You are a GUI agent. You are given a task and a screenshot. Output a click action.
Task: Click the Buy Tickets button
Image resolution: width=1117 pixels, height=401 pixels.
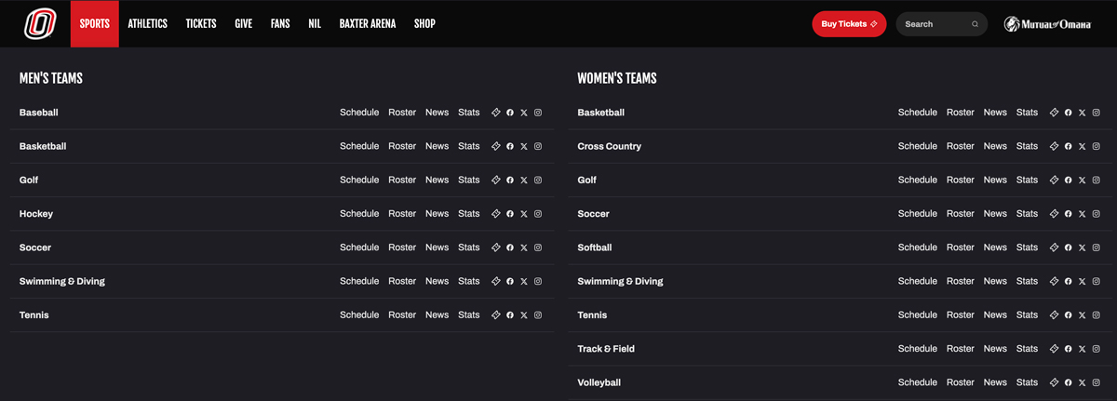[x=849, y=24]
